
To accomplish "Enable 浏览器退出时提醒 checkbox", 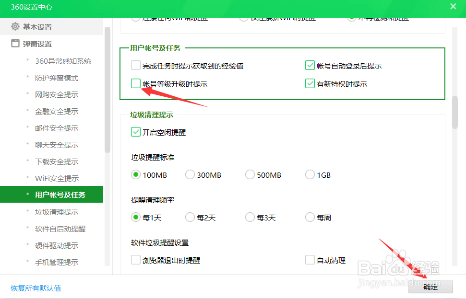I will pos(135,260).
